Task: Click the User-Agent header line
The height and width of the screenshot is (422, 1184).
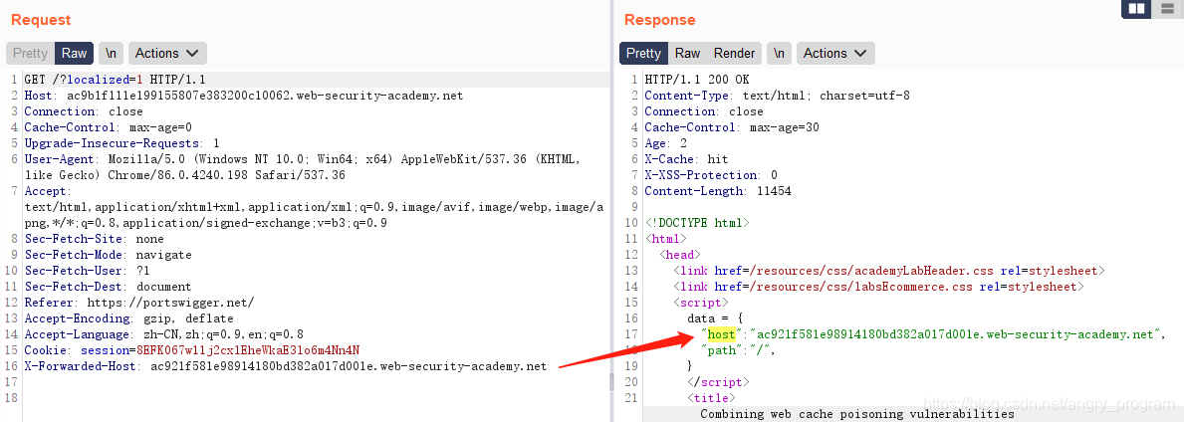Action: (302, 167)
